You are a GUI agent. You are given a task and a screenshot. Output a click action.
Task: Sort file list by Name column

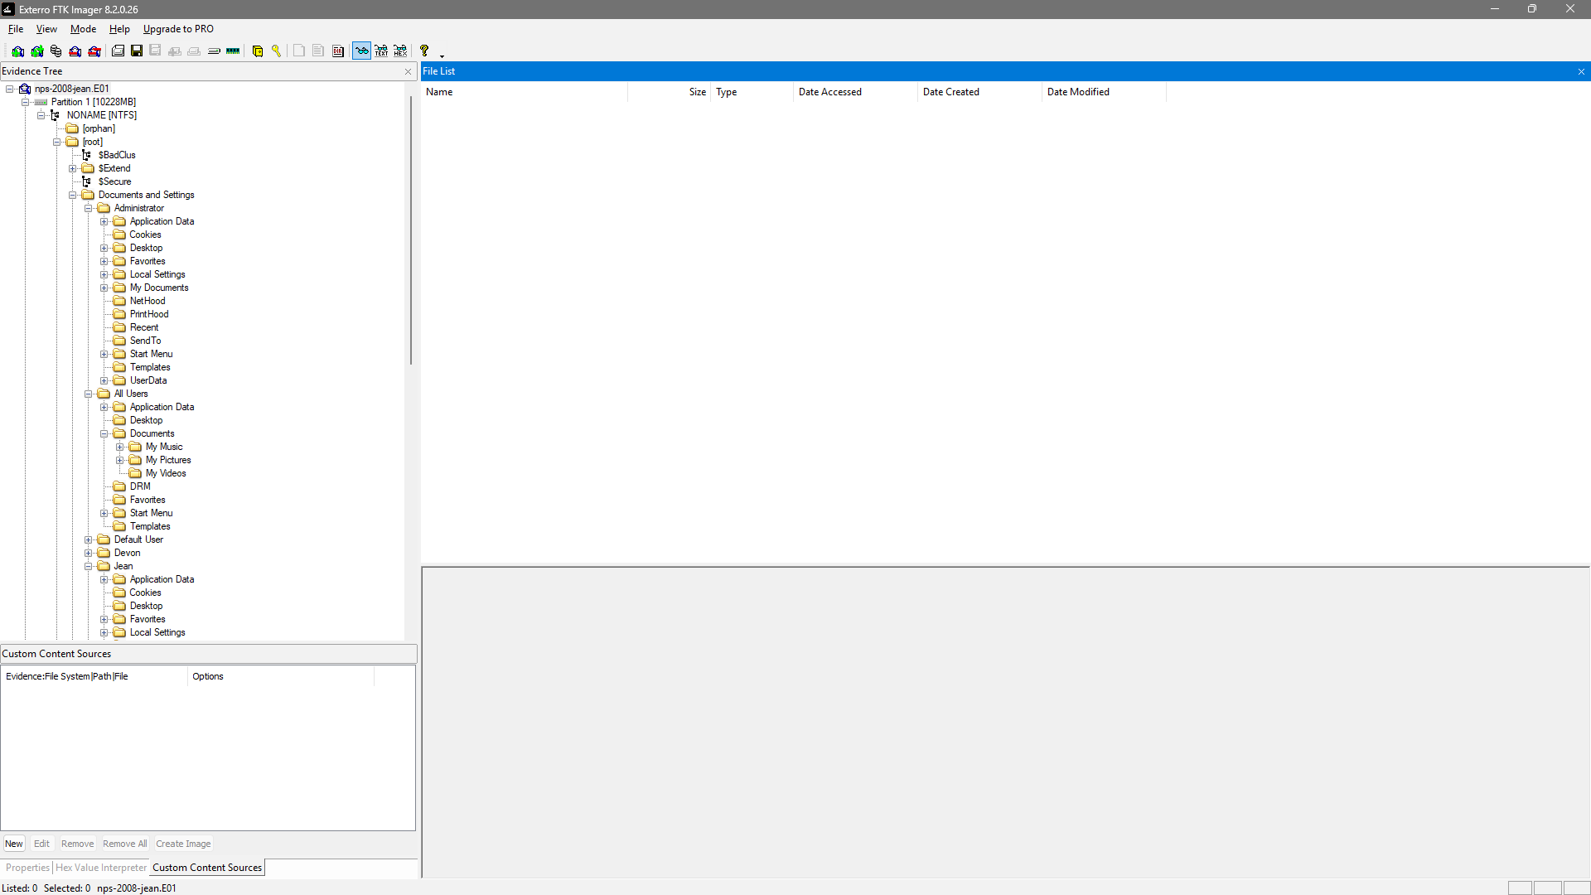pos(524,92)
